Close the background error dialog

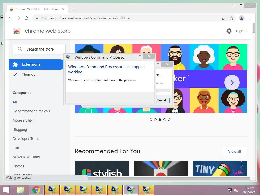[167, 64]
